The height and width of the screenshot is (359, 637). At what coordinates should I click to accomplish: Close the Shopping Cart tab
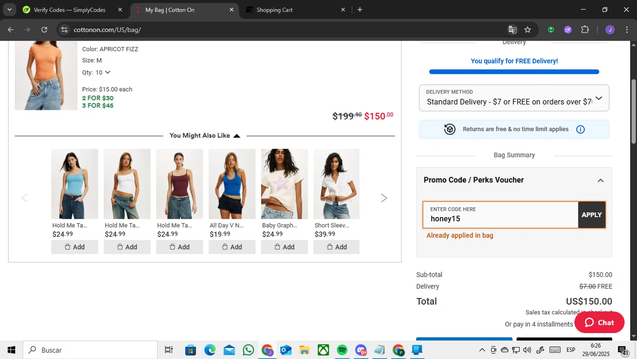(x=343, y=10)
